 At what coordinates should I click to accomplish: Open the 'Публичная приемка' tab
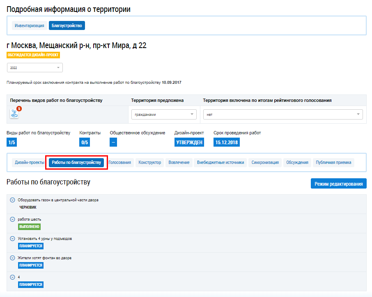[333, 163]
